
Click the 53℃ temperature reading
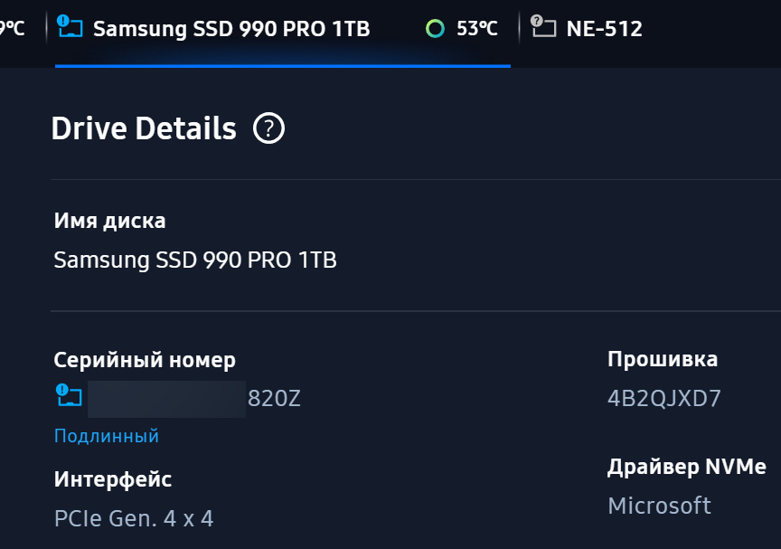477,29
